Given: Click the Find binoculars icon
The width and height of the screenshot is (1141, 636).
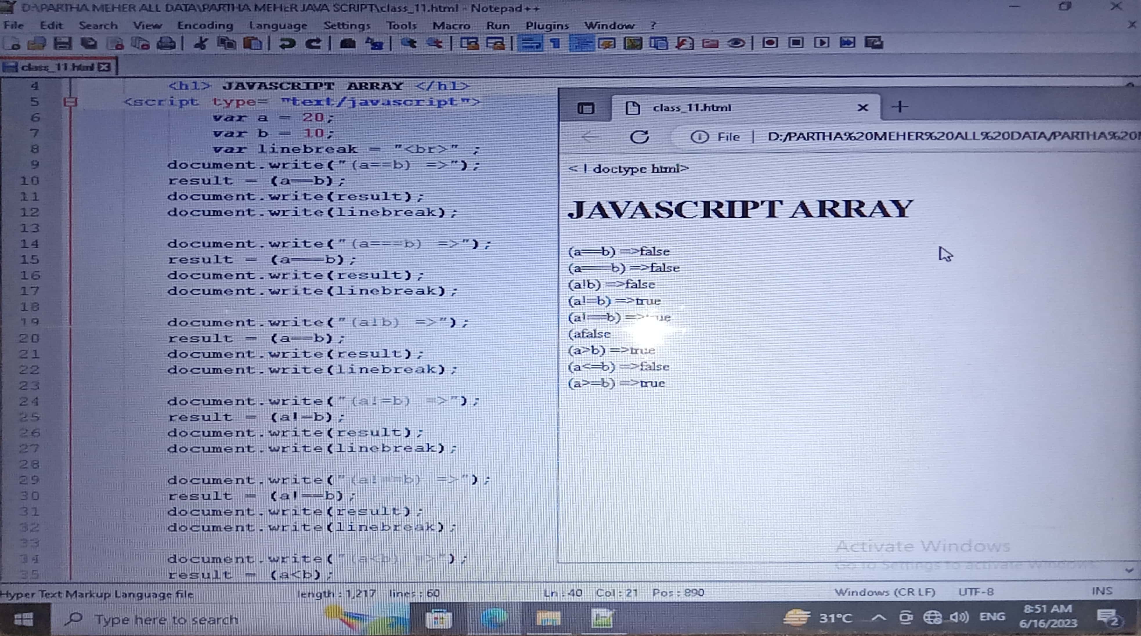Looking at the screenshot, I should pyautogui.click(x=348, y=44).
